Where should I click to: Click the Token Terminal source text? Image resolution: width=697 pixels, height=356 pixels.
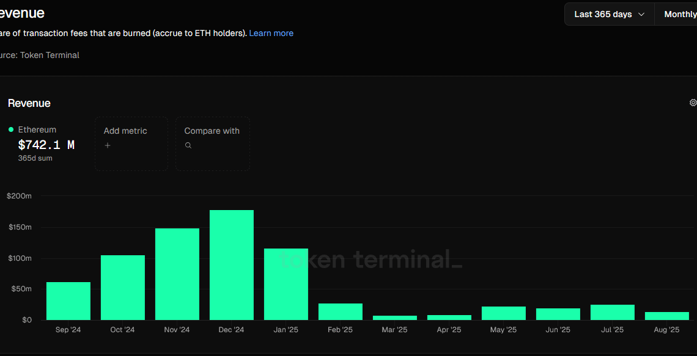(50, 56)
